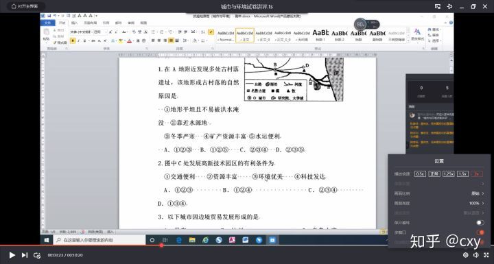The image size is (494, 264).
Task: Click the 打开主界面 home button
Action: 24,6
